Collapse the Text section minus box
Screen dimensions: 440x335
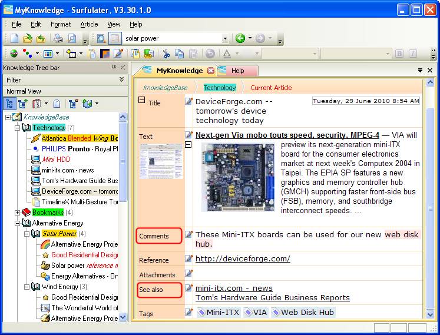(188, 144)
